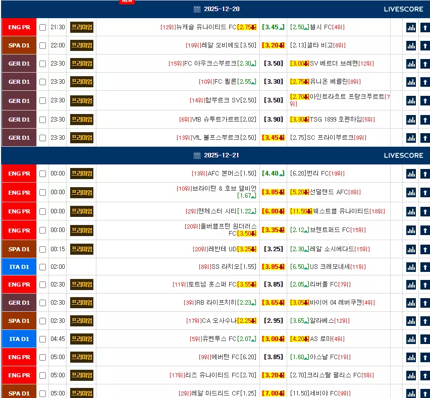Screen dimensions: 430x398
Task: Open LIVESCORE for 2025-12-21
Action: [x=403, y=155]
